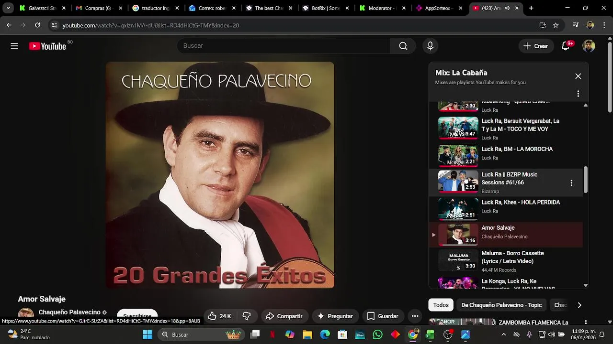Switch to the Correo Outlook tab
The width and height of the screenshot is (613, 344).
point(212,8)
